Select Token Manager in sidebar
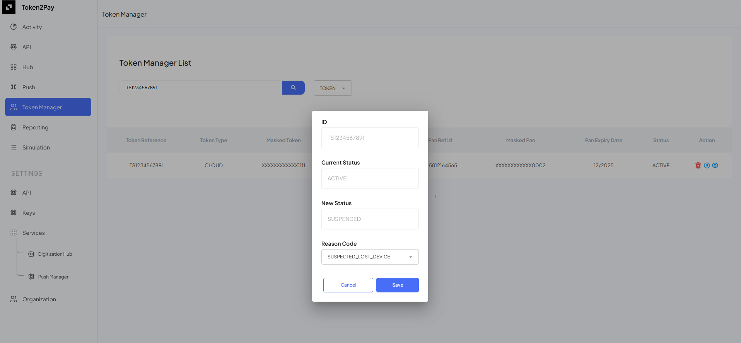Image resolution: width=741 pixels, height=343 pixels. point(48,107)
